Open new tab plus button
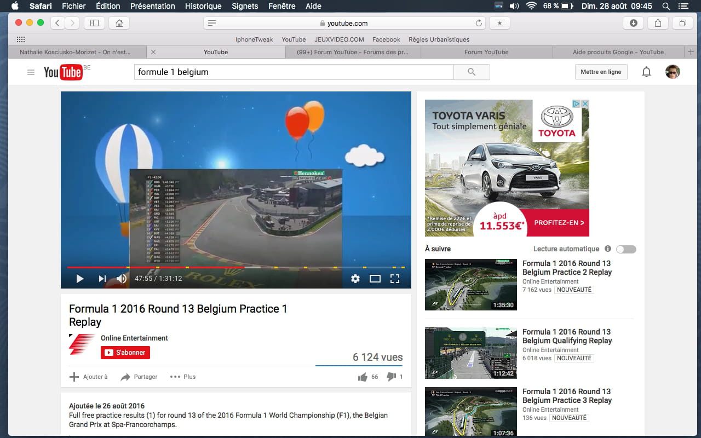This screenshot has height=438, width=701. coord(691,52)
